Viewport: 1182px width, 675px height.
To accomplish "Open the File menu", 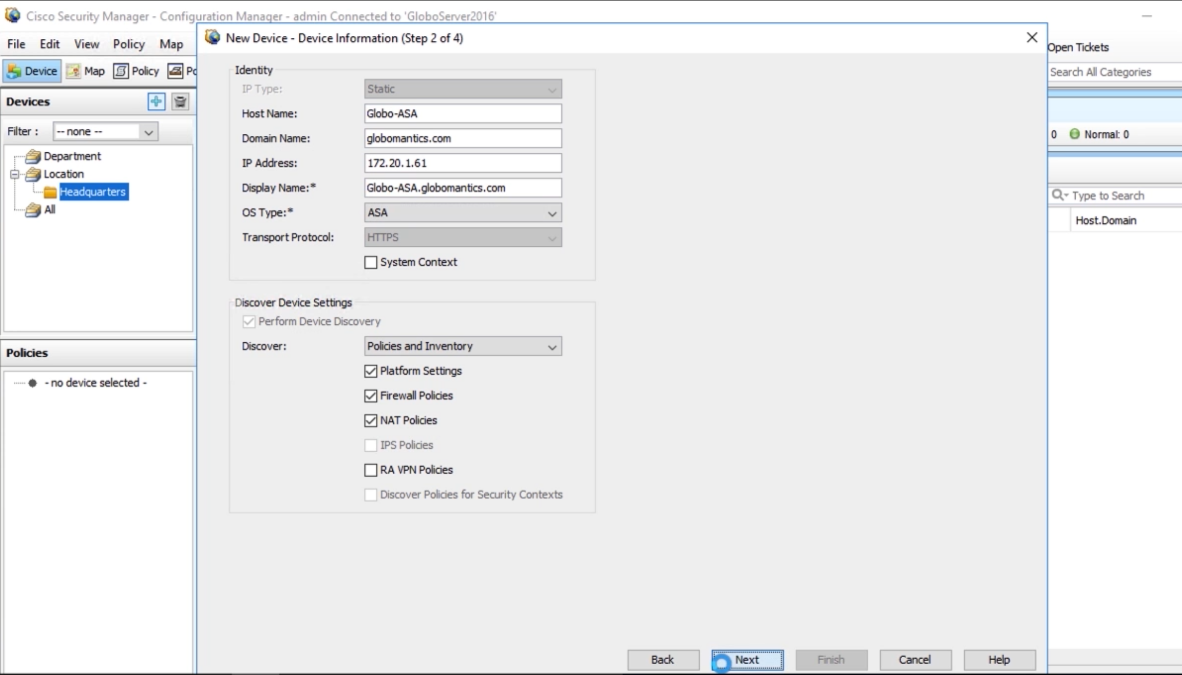I will [16, 44].
